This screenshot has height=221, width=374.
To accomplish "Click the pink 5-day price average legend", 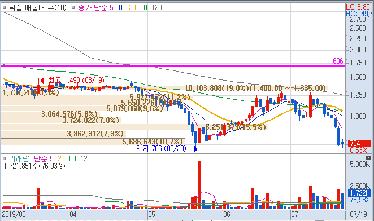I will [x=111, y=8].
